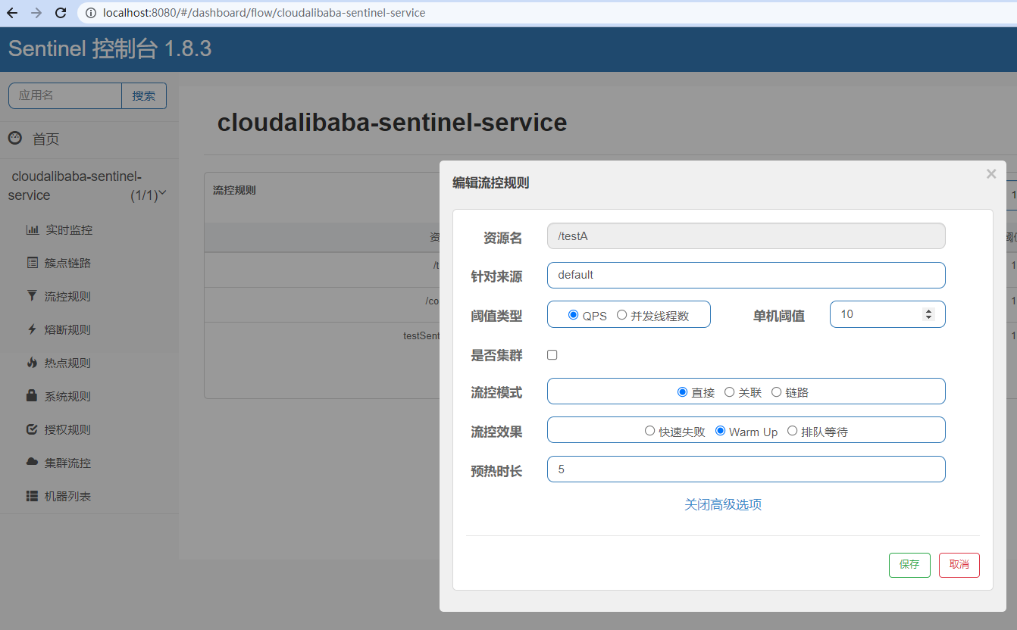Click the Sentinel 控制台 1.8.3 title
Image resolution: width=1017 pixels, height=630 pixels.
pos(110,49)
